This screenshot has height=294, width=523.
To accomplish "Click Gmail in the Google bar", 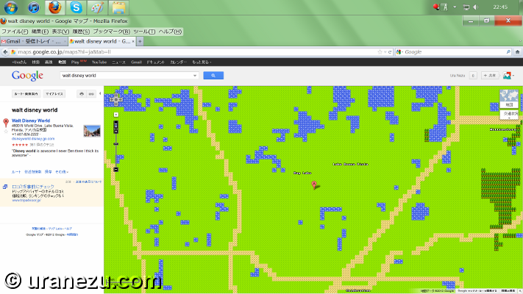I will coord(136,62).
